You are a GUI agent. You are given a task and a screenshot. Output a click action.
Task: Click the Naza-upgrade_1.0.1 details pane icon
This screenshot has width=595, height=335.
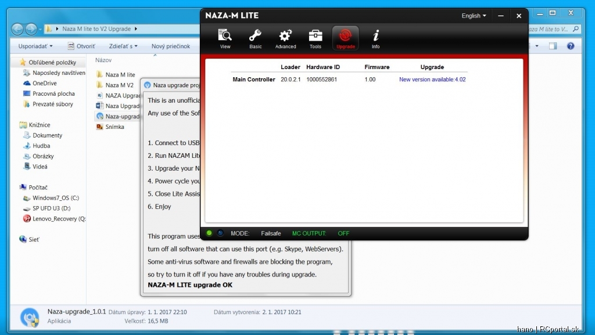[30, 317]
